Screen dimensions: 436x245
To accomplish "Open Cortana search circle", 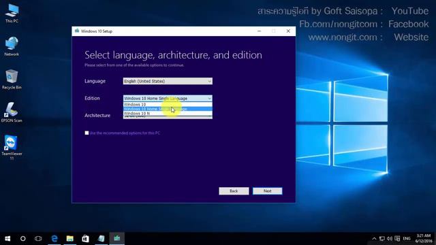I will pos(22,238).
